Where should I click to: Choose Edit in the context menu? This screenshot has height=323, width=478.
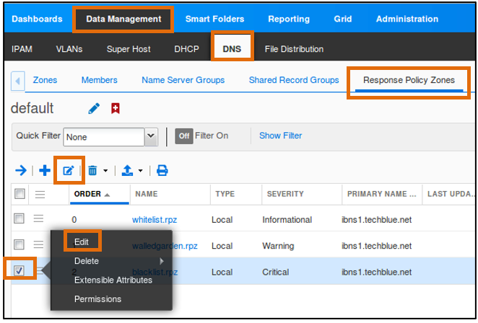click(x=82, y=242)
